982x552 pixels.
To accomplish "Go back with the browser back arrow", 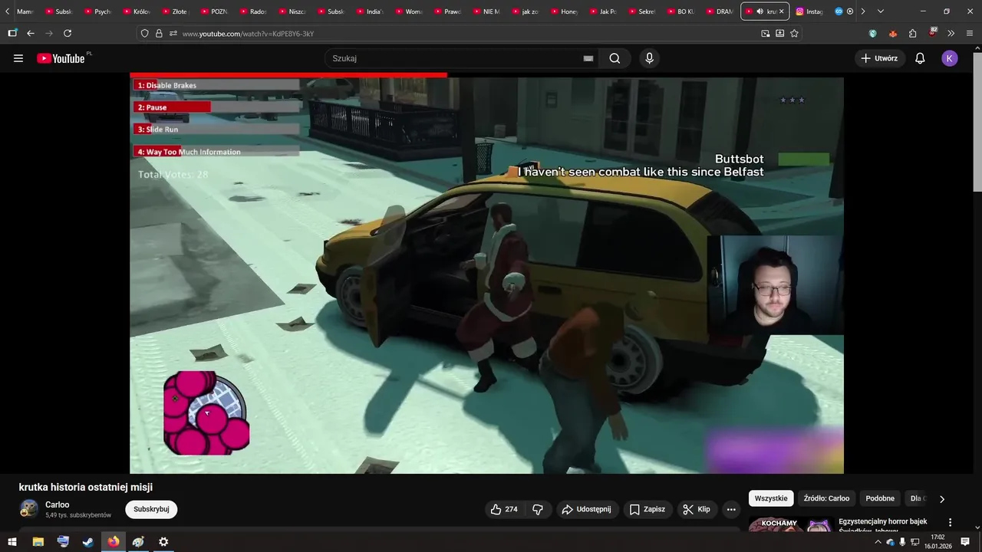I will (31, 34).
